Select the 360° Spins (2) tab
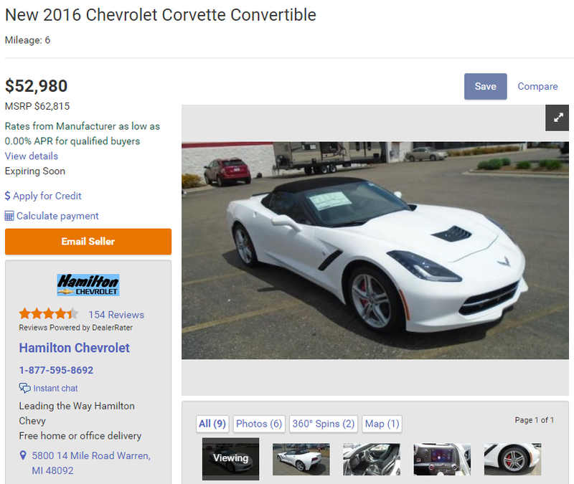The height and width of the screenshot is (484, 574). (324, 424)
